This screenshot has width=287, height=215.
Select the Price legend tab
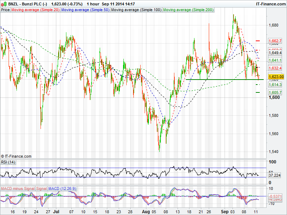click(5, 10)
